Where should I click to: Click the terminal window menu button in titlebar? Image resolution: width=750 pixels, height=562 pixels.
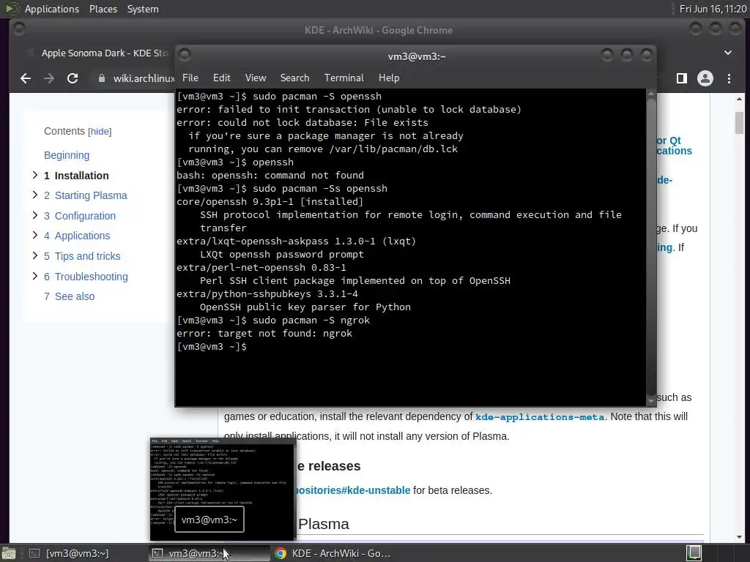tap(185, 56)
